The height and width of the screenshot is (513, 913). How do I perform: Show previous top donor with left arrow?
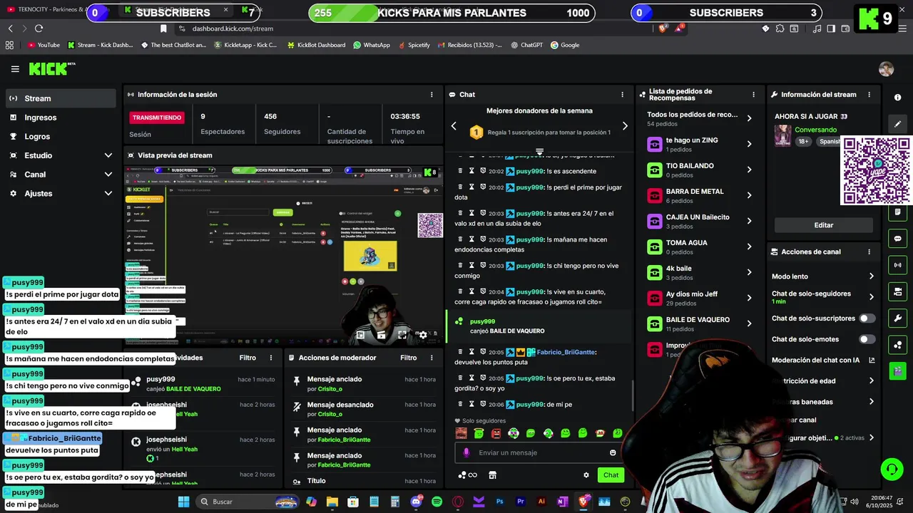point(454,126)
